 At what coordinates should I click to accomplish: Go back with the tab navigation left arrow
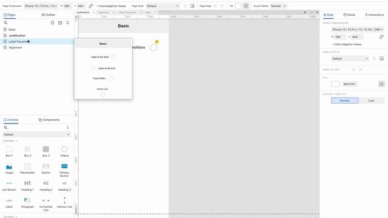coord(305,12)
